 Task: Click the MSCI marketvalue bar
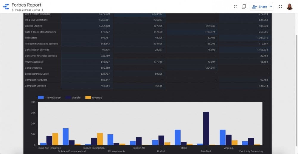pos(178,138)
